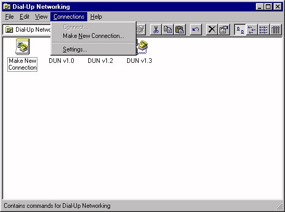The height and width of the screenshot is (212, 285).
Task: Click the Paste clipboard toolbar icon
Action: pos(180,30)
